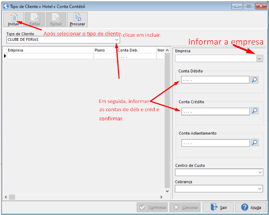This screenshot has width=269, height=215.
Task: Select the first grid row indicator
Action: pos(5,56)
